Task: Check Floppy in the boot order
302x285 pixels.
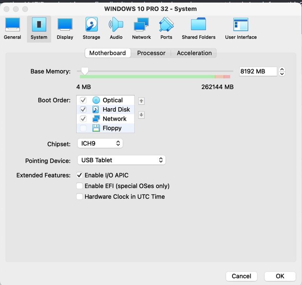Action: point(83,128)
